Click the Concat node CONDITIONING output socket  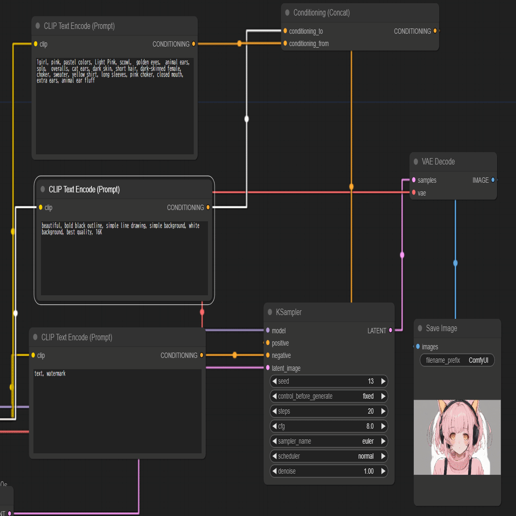pos(435,31)
